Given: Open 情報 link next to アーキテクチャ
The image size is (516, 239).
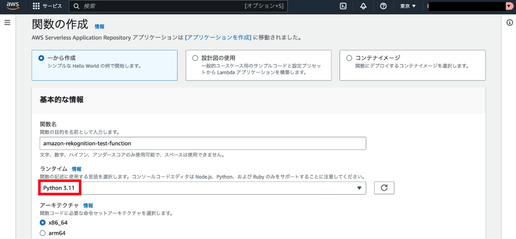Looking at the screenshot, I should pos(88,205).
